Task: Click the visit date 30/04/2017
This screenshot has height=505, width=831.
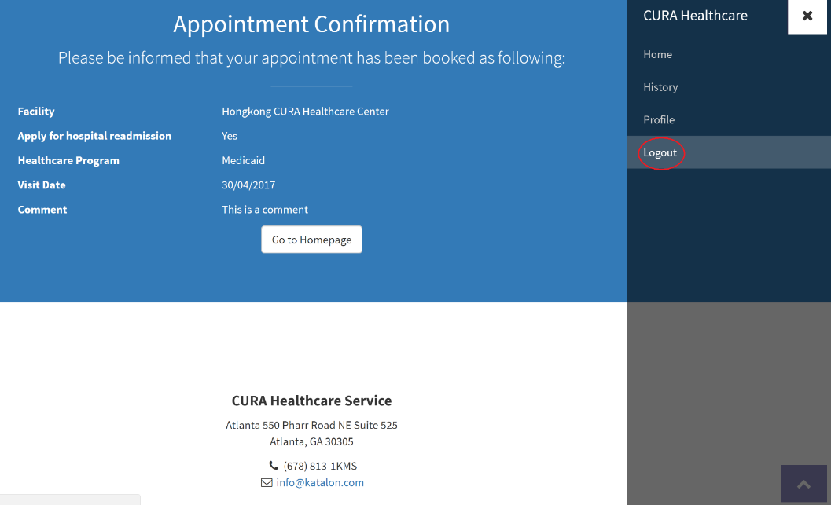Action: (248, 185)
